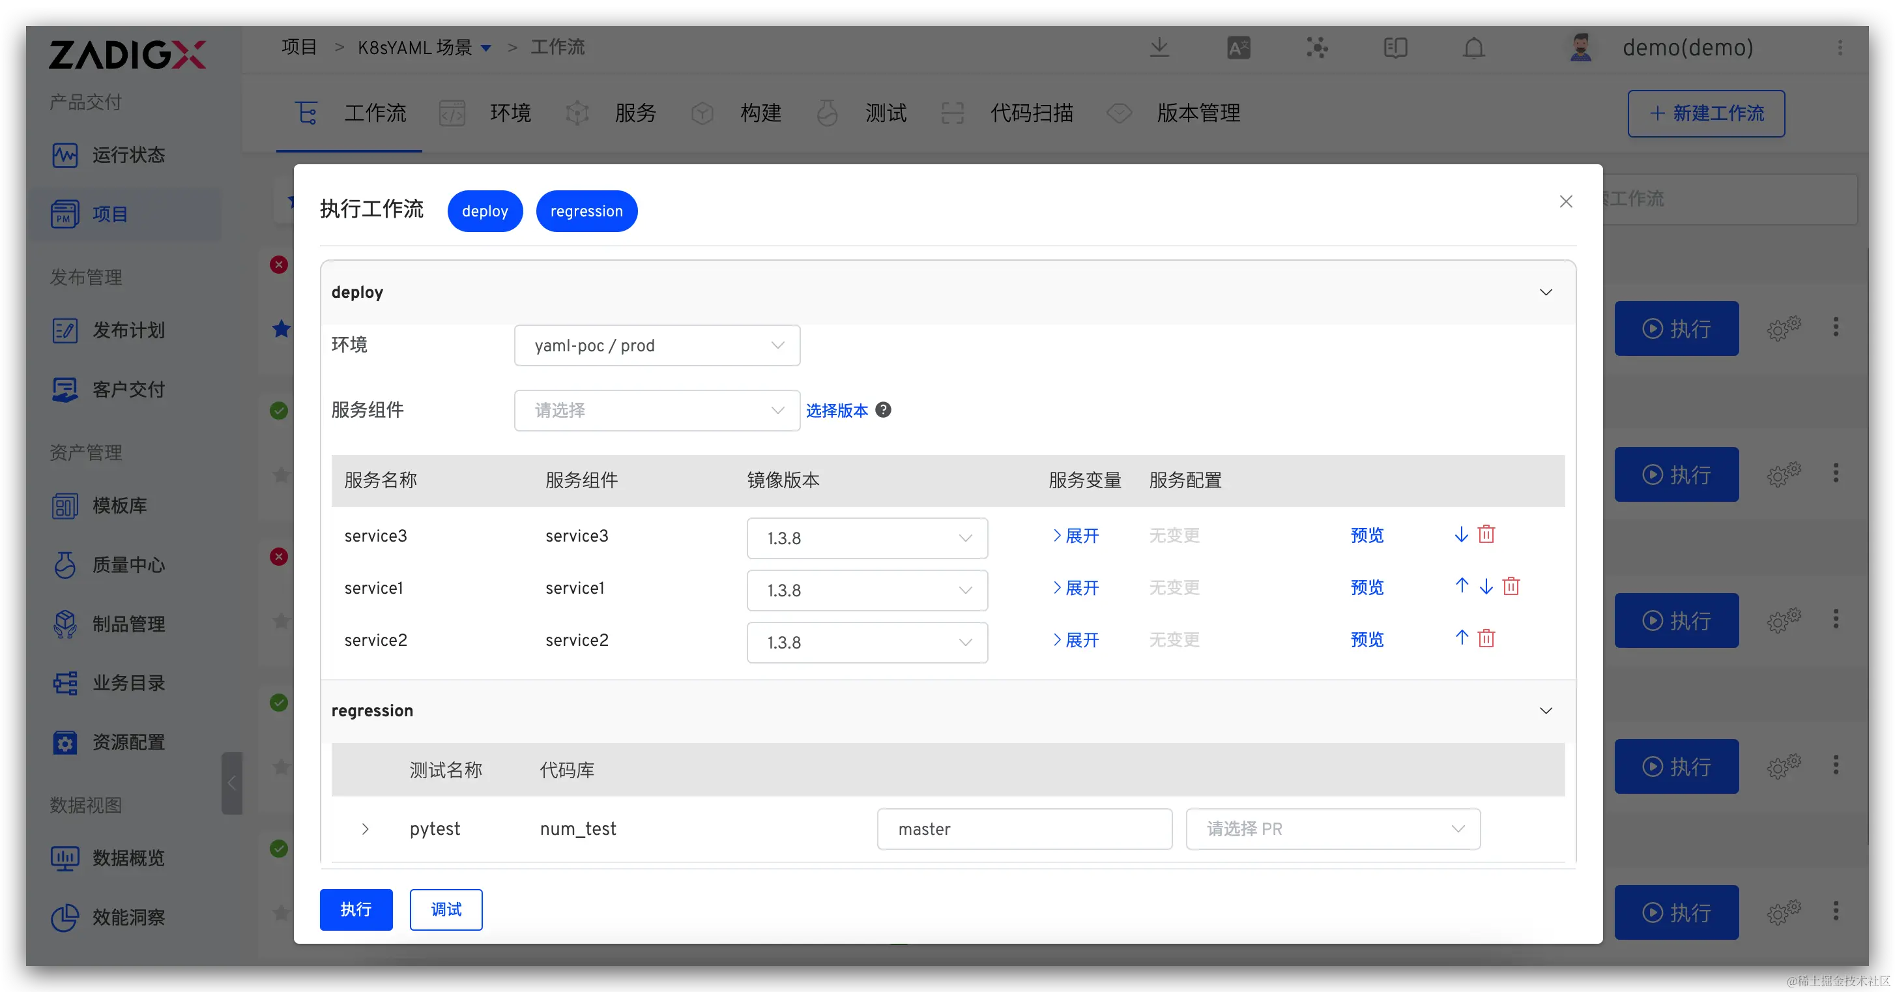Click the blue 执行 button in dialog
The height and width of the screenshot is (992, 1895).
click(x=356, y=910)
